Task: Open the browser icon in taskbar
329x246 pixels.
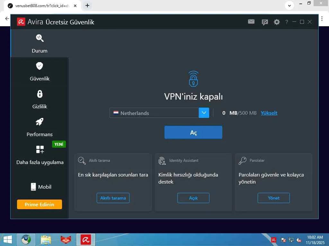Action: [26, 240]
